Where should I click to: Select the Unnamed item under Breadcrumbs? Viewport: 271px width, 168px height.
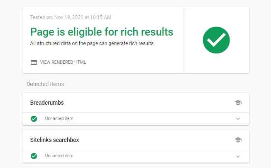point(59,118)
